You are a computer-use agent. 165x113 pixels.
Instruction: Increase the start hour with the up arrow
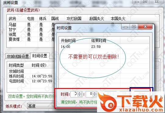point(80,93)
